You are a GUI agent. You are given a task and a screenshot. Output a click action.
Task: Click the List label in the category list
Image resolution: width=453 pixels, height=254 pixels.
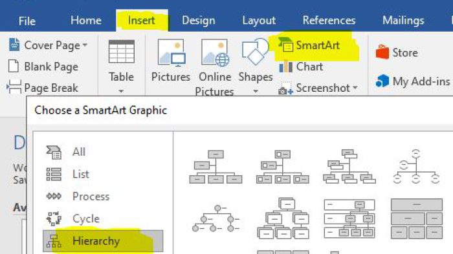tap(81, 174)
